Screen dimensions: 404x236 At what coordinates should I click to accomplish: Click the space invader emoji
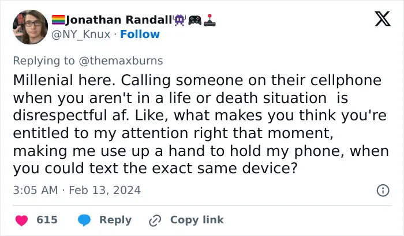(x=179, y=20)
